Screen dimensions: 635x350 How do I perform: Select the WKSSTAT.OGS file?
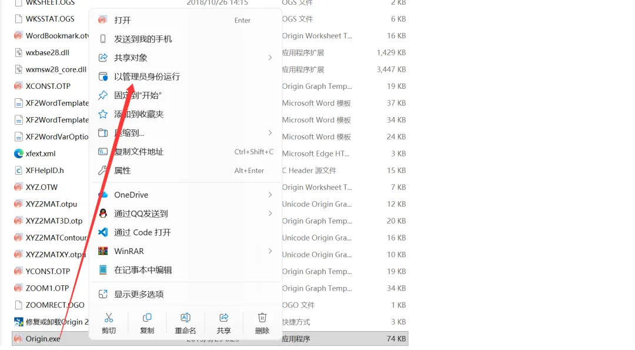(50, 19)
